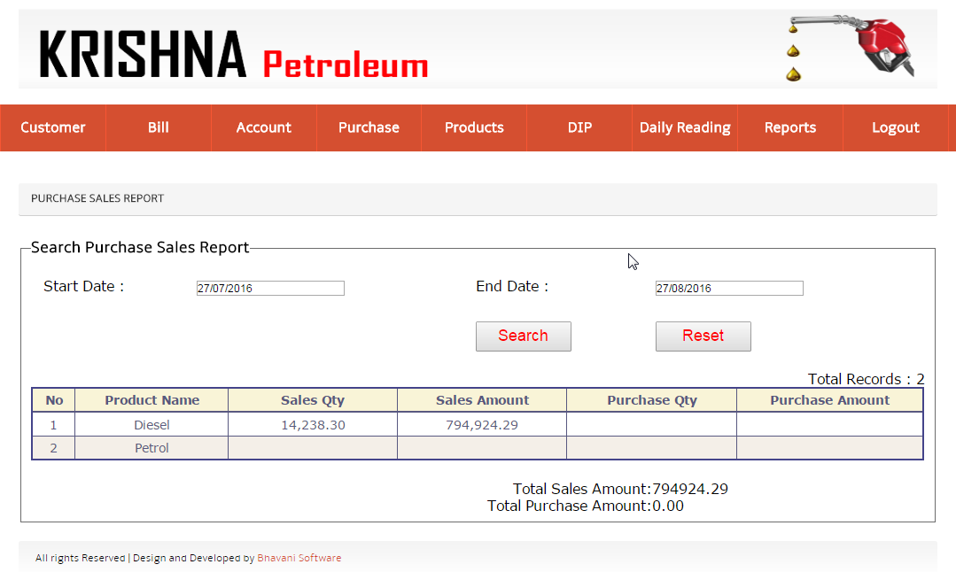The width and height of the screenshot is (956, 572).
Task: Open the Account menu
Action: tap(264, 128)
